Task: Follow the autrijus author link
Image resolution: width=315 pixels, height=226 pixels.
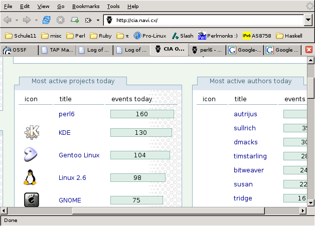Action: (245, 114)
